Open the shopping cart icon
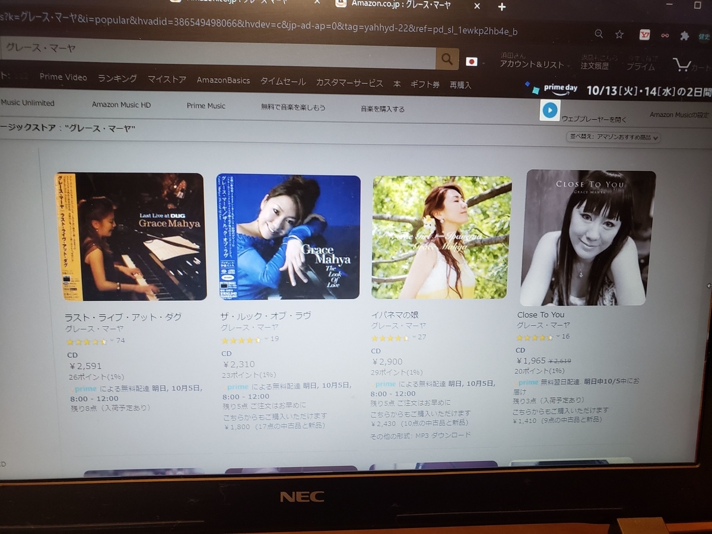The height and width of the screenshot is (534, 712). (x=682, y=64)
